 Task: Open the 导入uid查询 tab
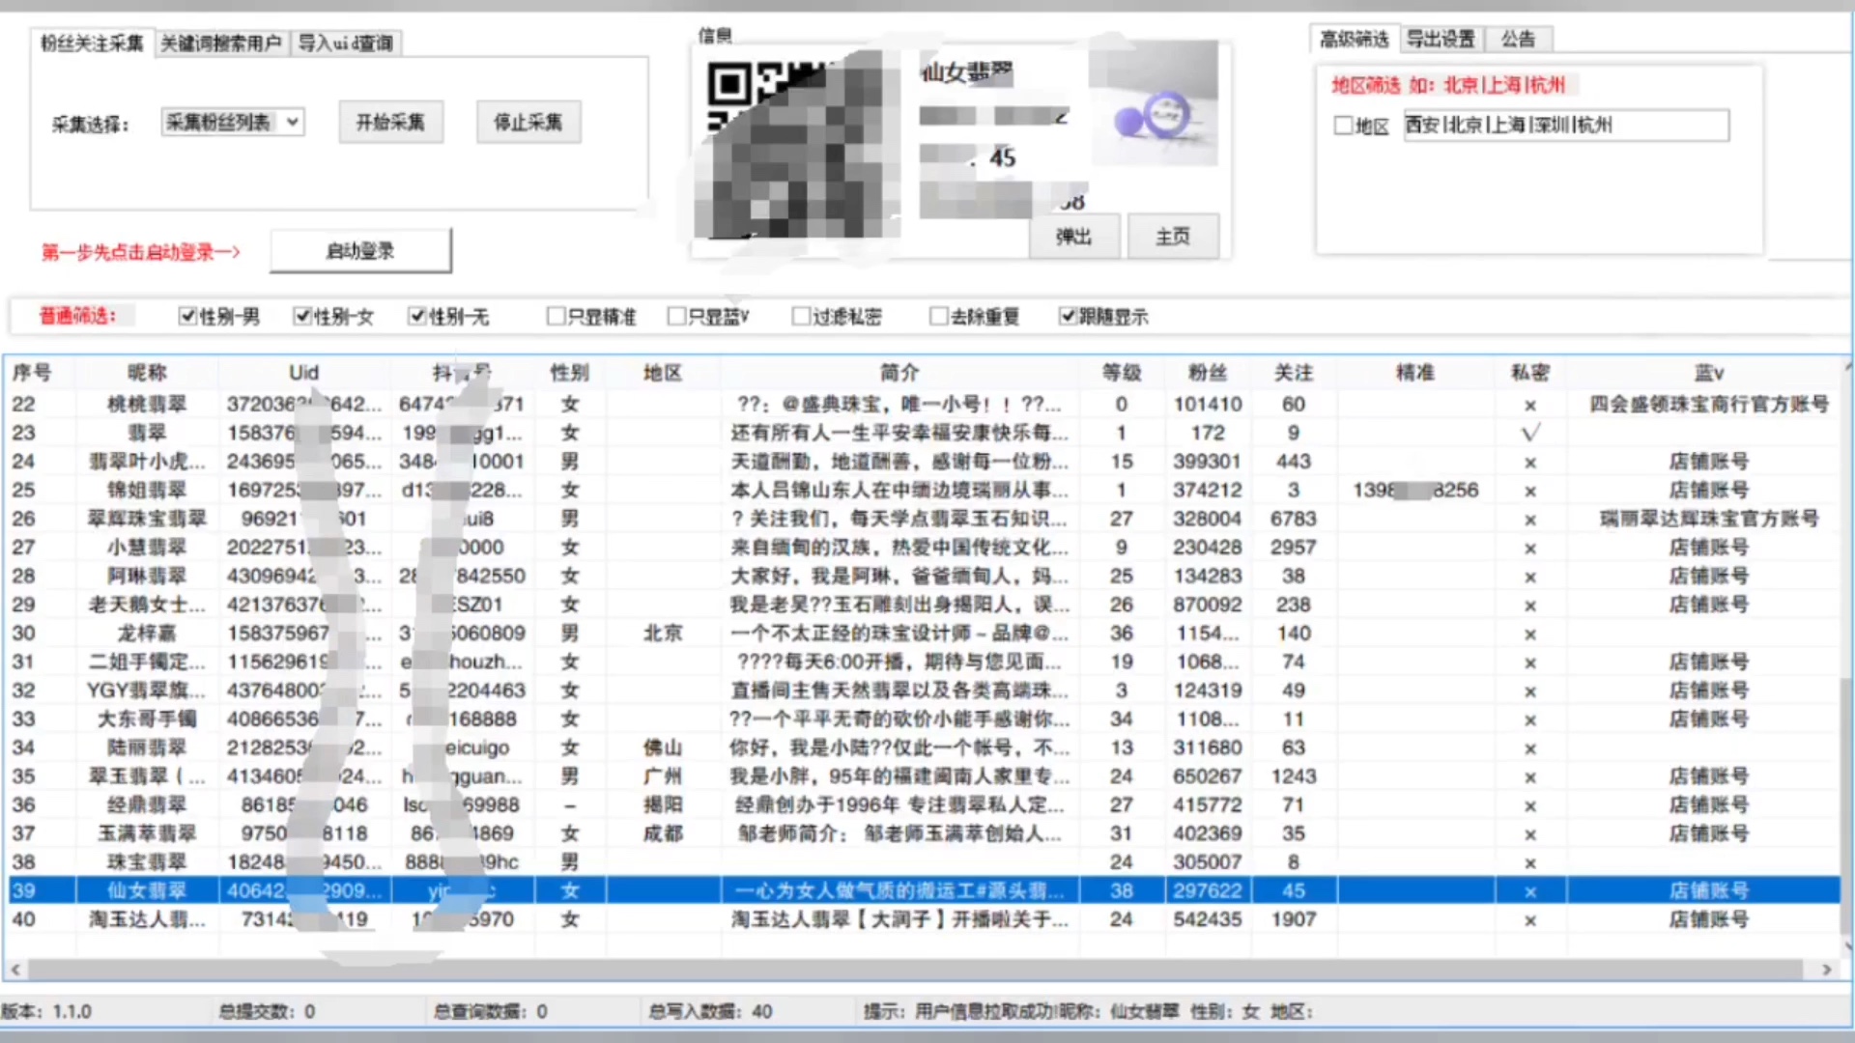346,42
